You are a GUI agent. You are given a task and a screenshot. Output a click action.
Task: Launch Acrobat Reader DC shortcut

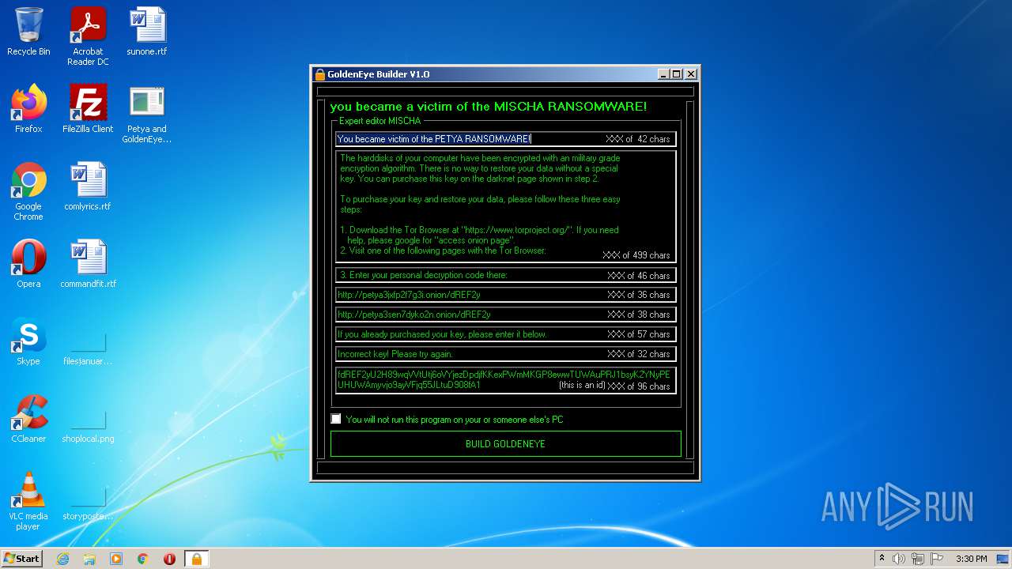88,36
